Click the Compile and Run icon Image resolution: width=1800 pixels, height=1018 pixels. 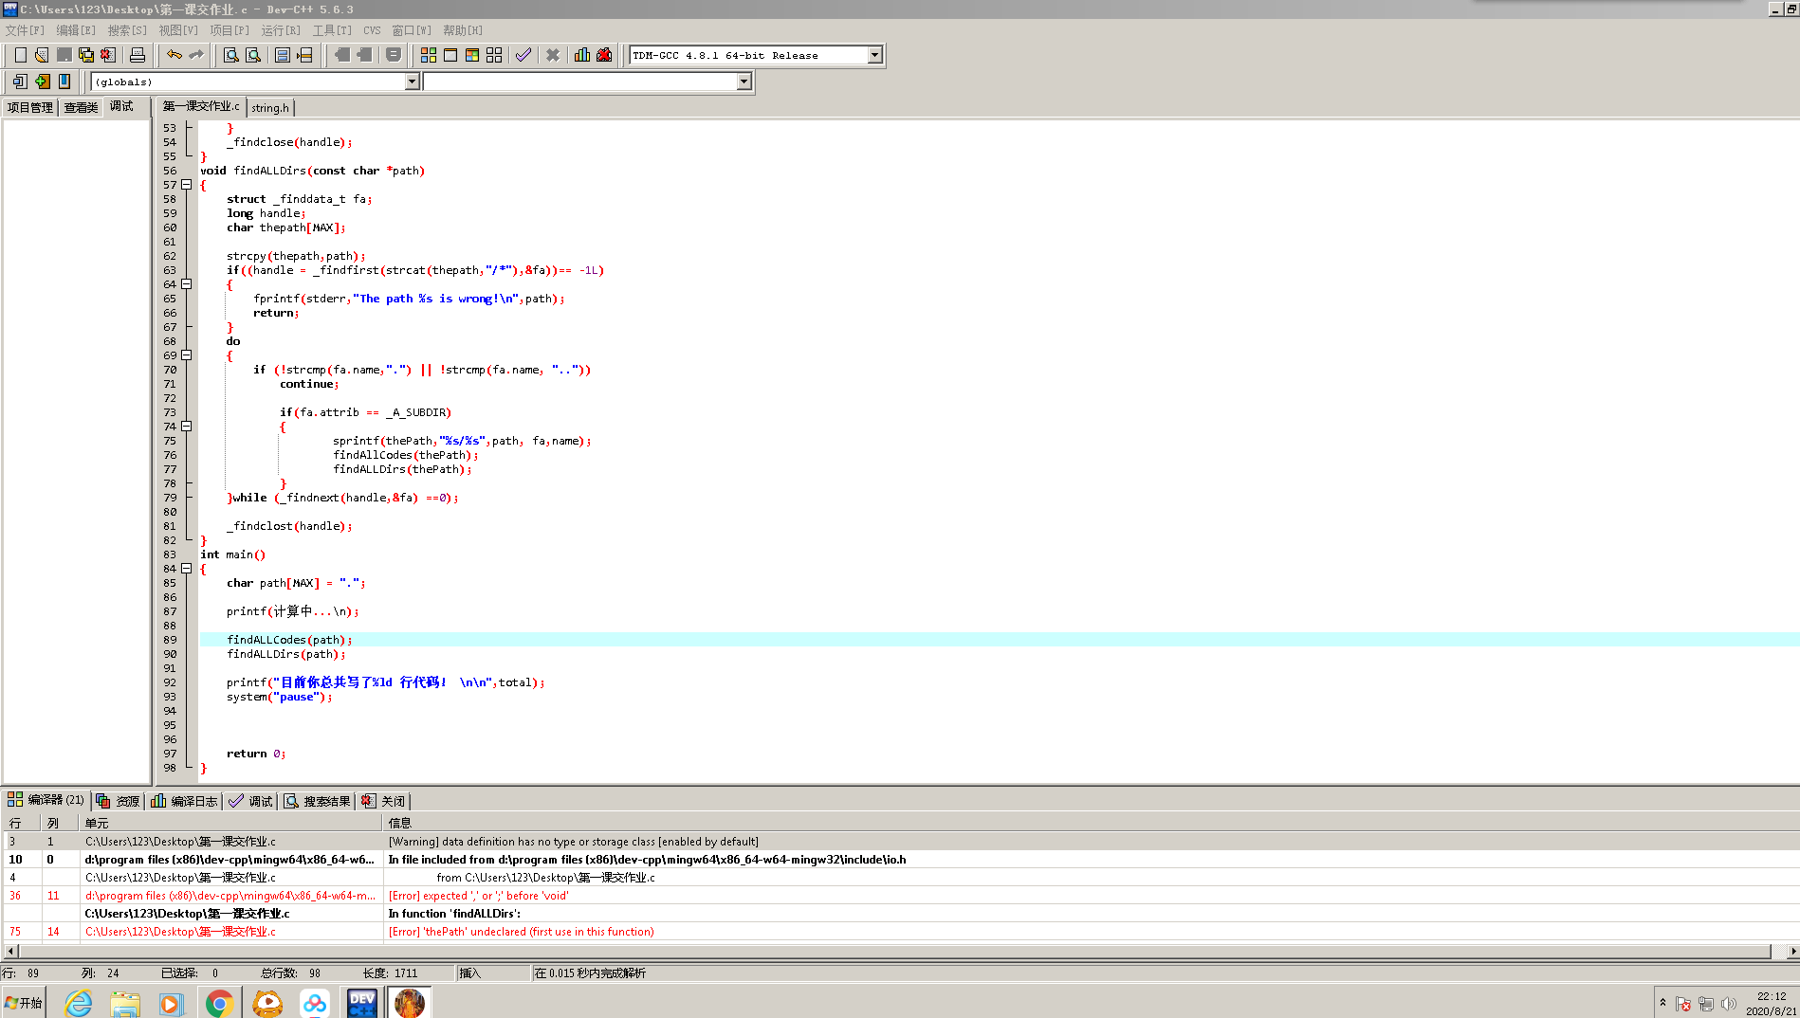tap(472, 55)
